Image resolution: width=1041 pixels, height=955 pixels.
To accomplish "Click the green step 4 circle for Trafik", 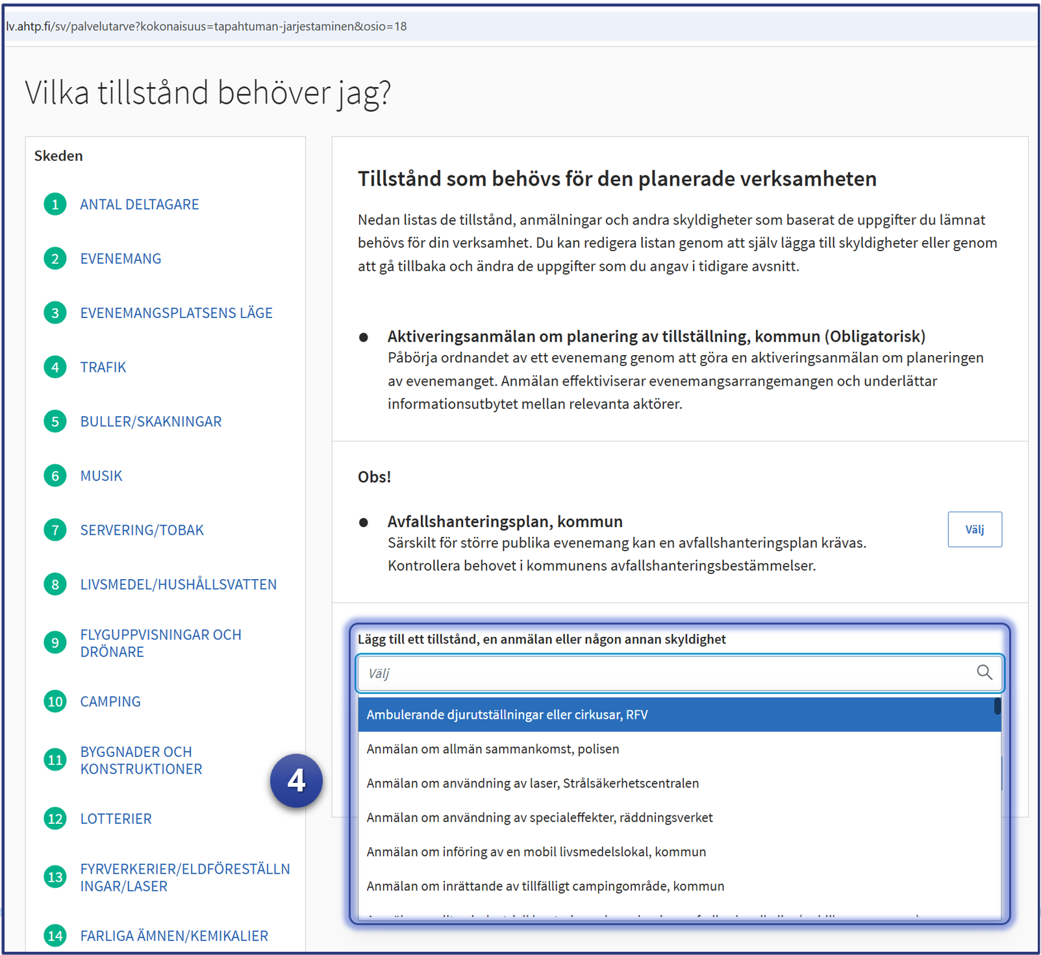I will 55,367.
